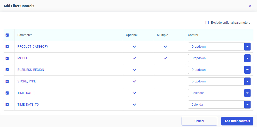Toggle the Exclude optional parameters checkbox

pyautogui.click(x=207, y=23)
